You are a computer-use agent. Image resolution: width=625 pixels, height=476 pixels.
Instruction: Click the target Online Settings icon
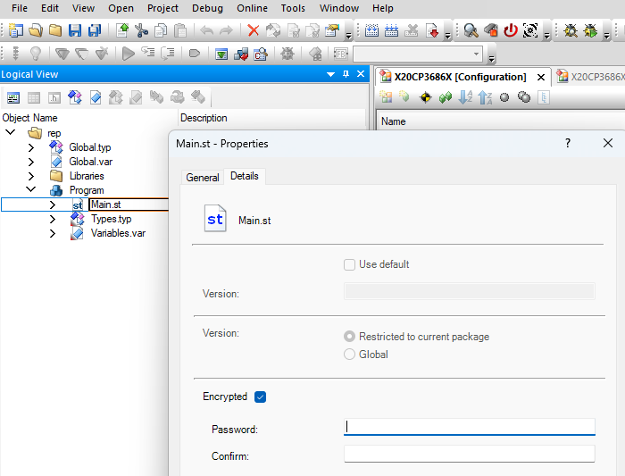point(530,30)
